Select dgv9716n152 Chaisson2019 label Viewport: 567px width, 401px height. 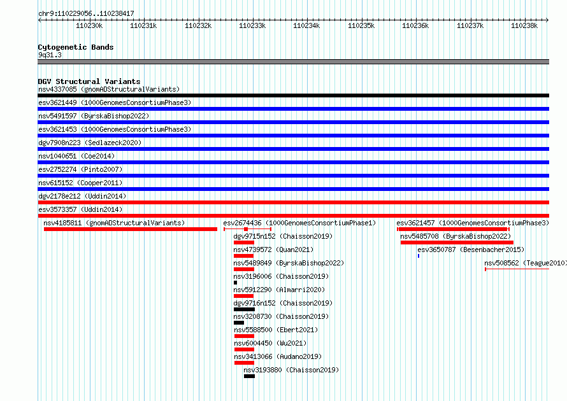(x=283, y=303)
